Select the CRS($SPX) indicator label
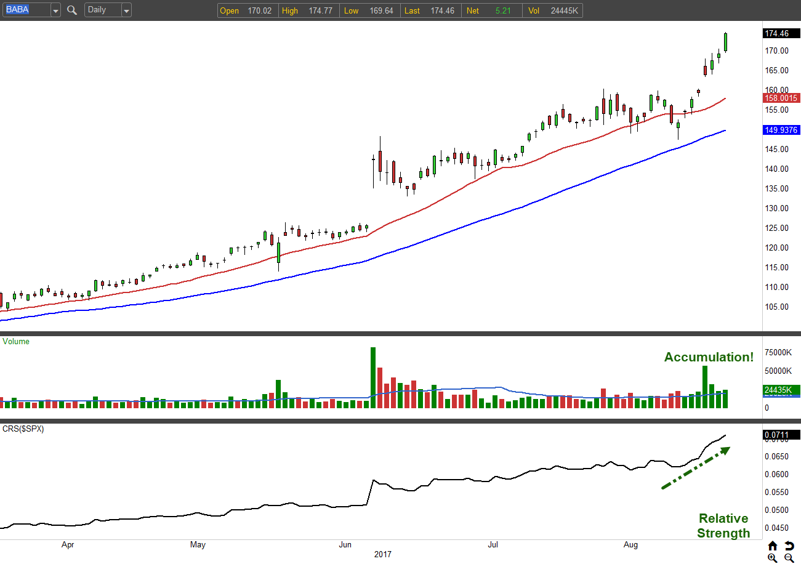The height and width of the screenshot is (564, 801). click(x=23, y=429)
